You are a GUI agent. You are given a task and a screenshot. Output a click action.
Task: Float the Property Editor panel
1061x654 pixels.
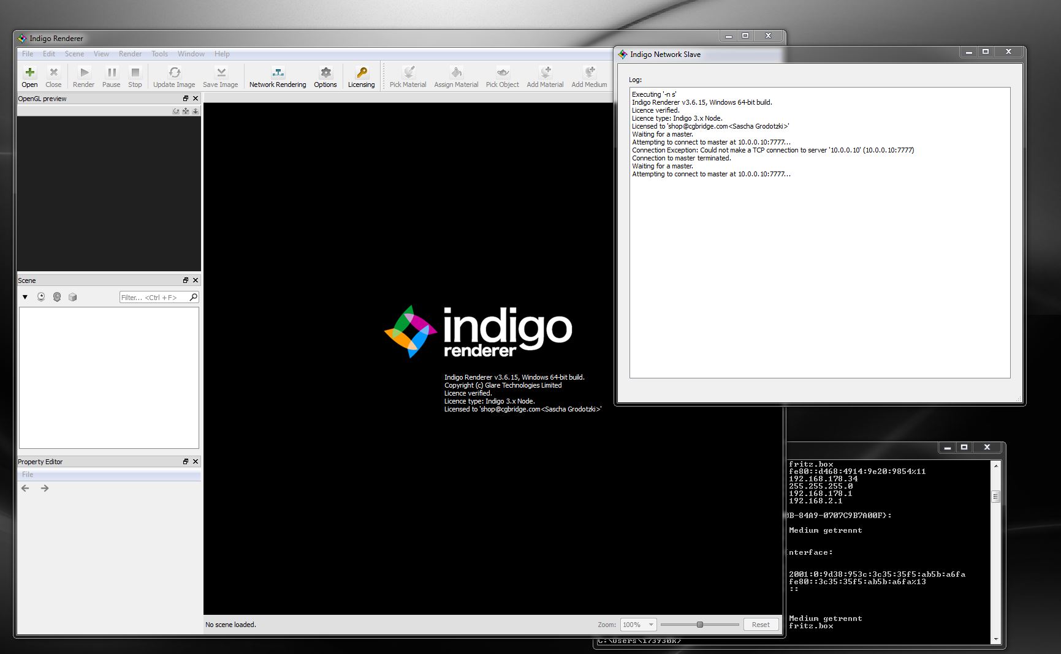coord(186,462)
